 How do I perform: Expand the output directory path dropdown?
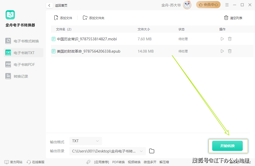click(x=141, y=151)
